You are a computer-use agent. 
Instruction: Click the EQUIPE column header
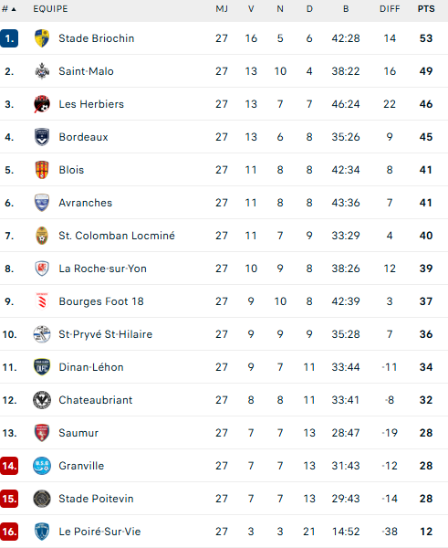50,9
